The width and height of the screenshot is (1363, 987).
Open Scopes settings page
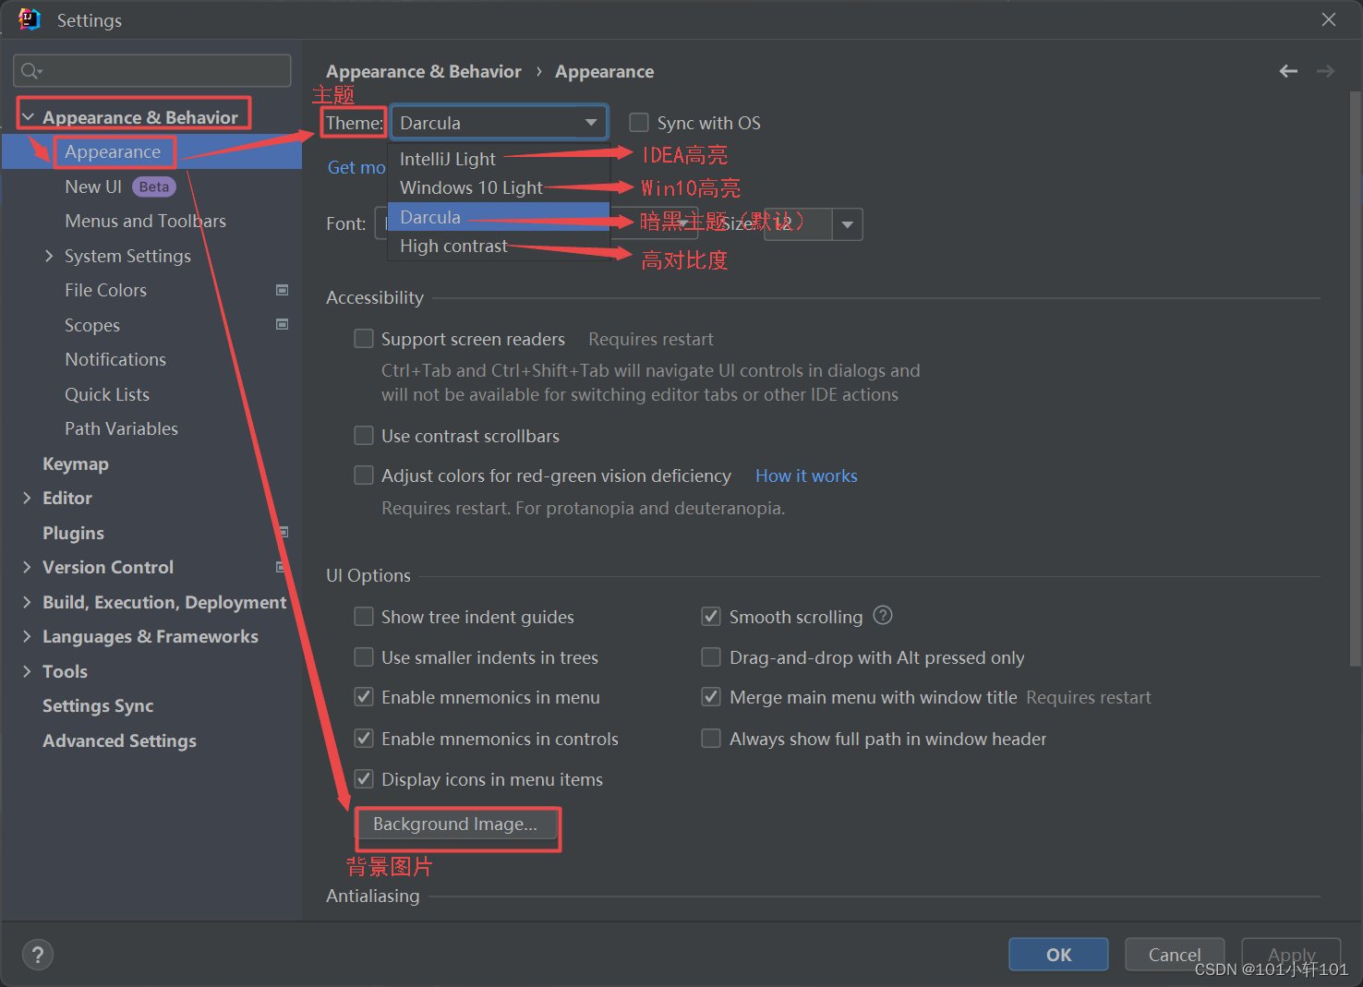pos(92,325)
